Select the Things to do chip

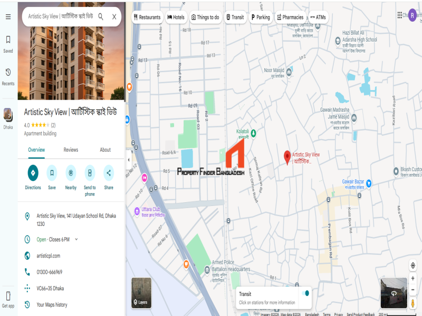point(205,17)
